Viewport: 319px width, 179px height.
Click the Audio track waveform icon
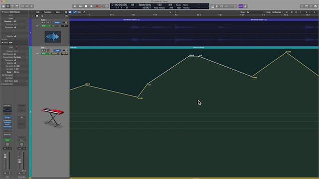pyautogui.click(x=53, y=37)
